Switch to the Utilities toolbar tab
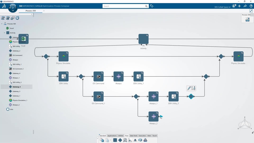254x143 pixels. 121,136
